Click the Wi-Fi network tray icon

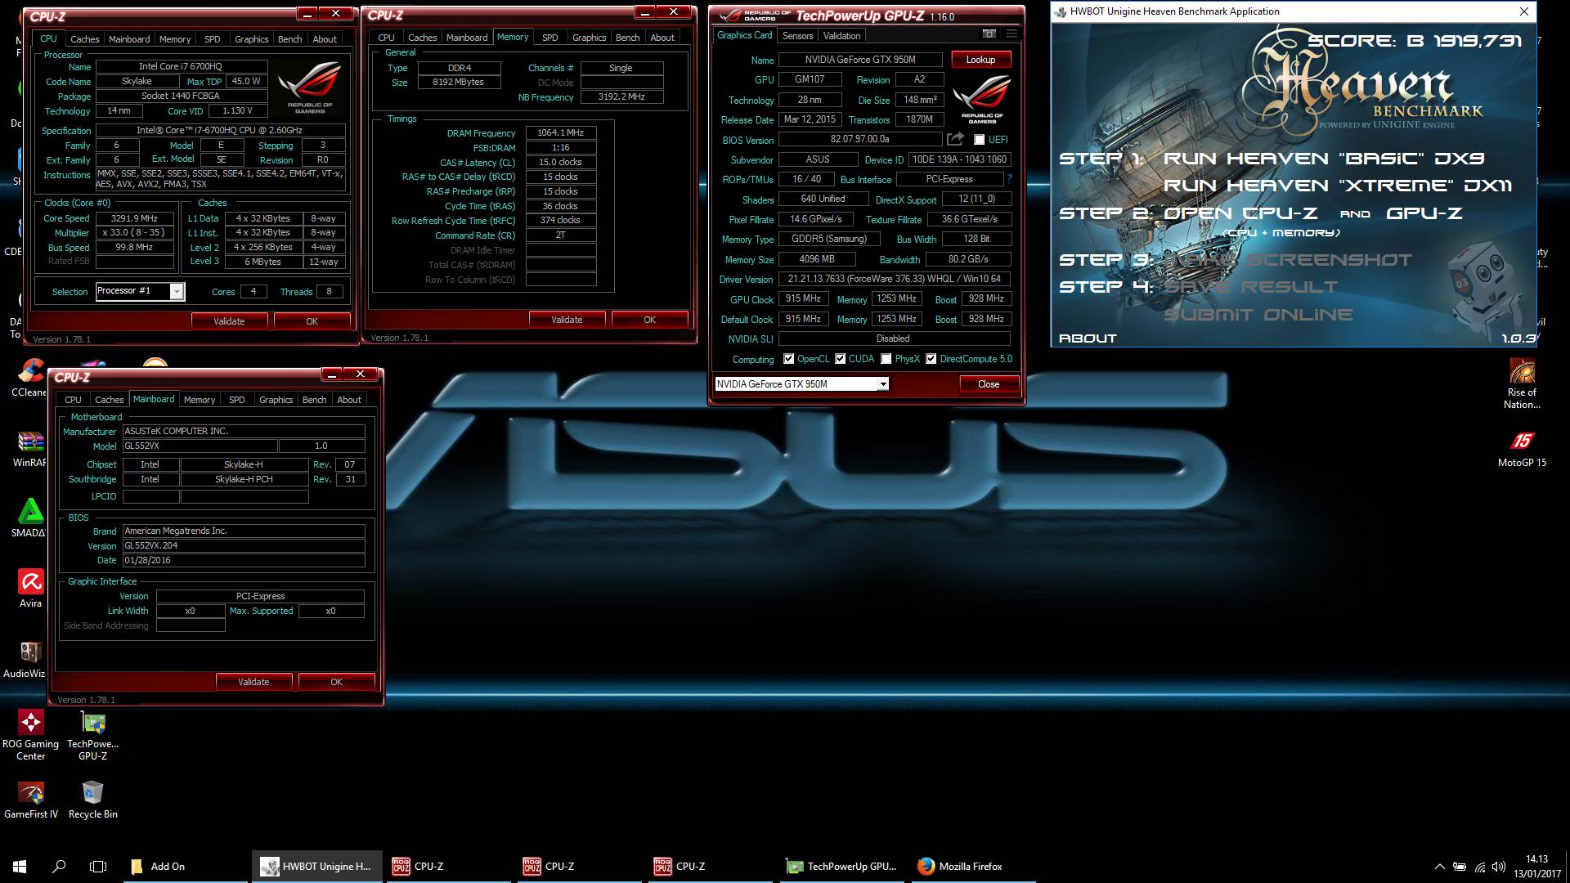click(x=1480, y=867)
